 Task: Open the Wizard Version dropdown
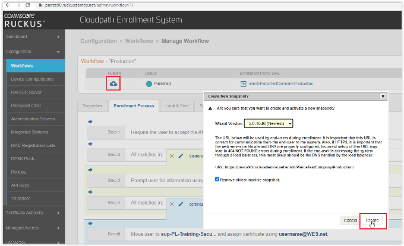point(269,123)
